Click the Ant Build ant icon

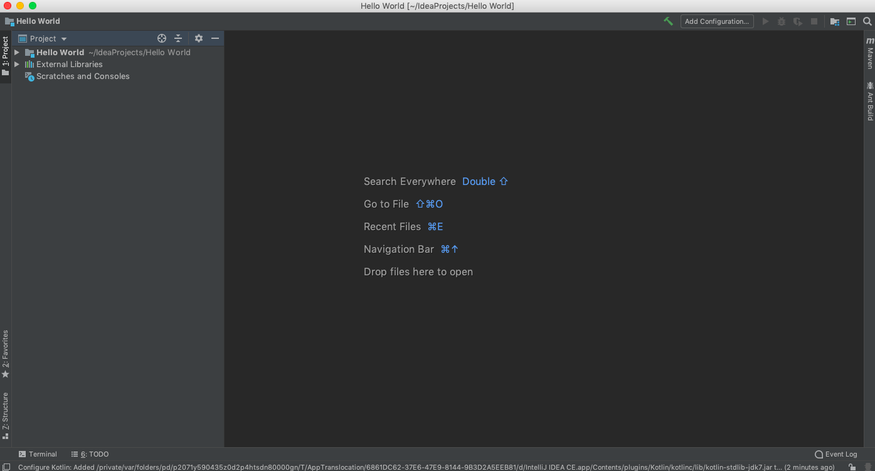coord(870,85)
